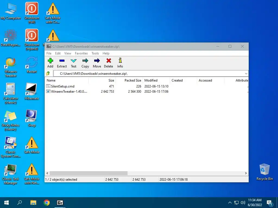Viewport: 278px width, 208px height.
Task: Select Classic System Con... desktop icon
Action: (x=11, y=147)
